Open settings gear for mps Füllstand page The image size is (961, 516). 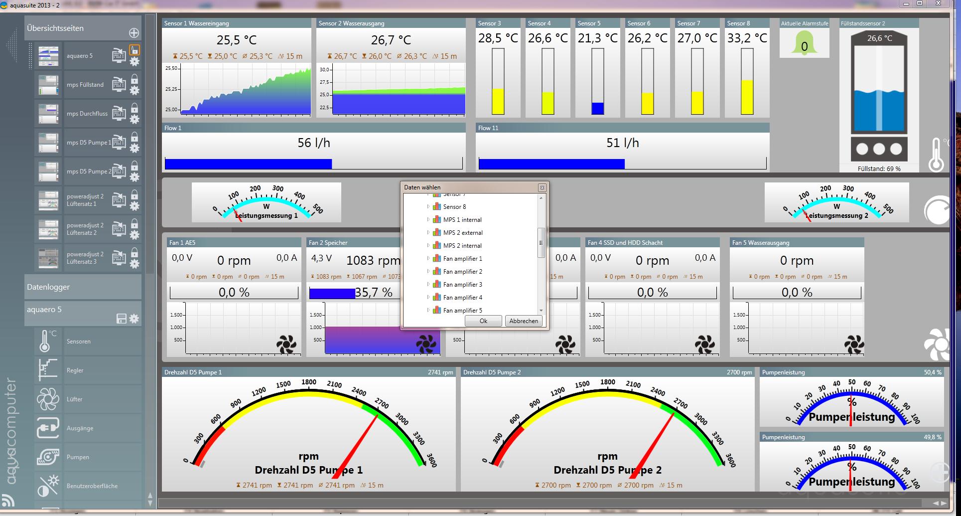(135, 91)
